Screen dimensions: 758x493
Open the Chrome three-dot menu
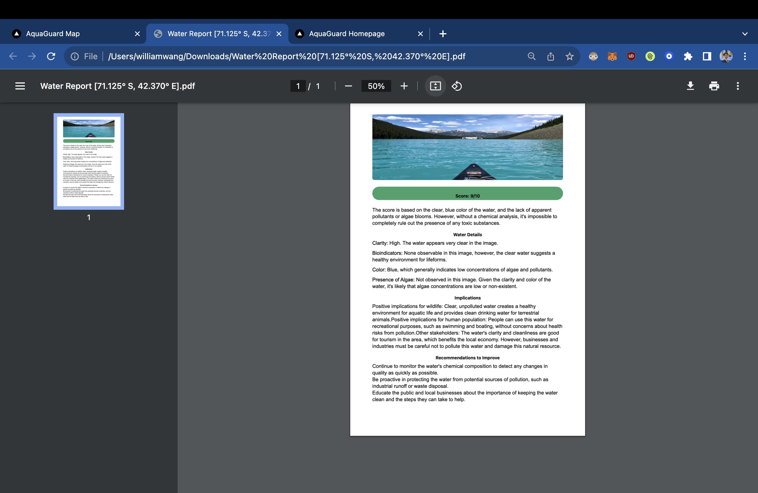pyautogui.click(x=745, y=56)
